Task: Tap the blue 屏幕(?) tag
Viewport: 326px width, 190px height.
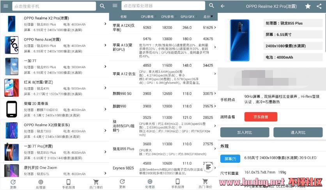Action: pyautogui.click(x=230, y=158)
